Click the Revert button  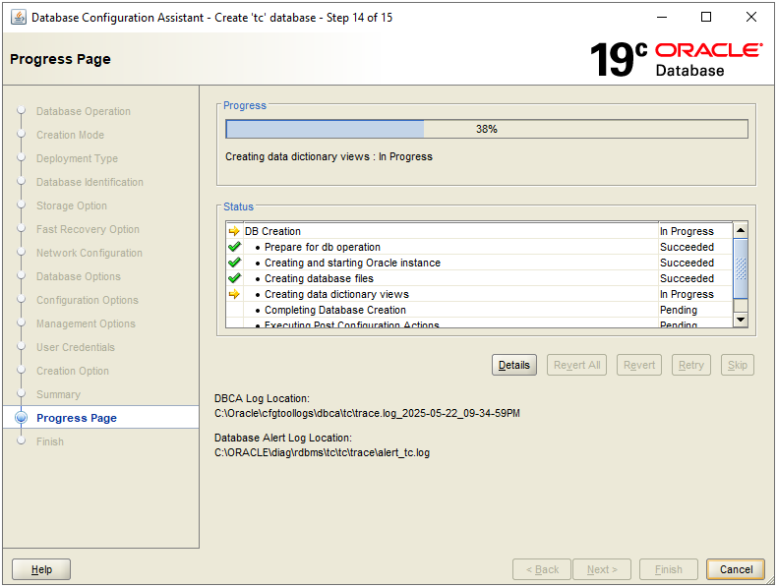tap(639, 365)
